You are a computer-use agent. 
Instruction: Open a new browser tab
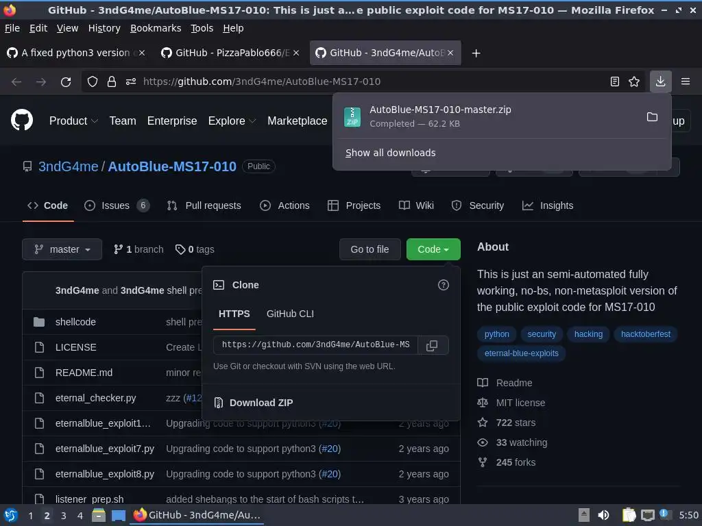pyautogui.click(x=476, y=53)
